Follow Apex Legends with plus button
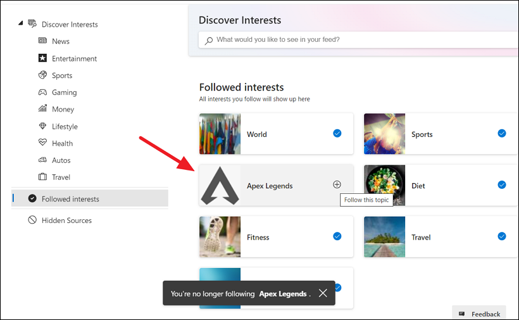Screen dimensions: 519x320 click(x=337, y=185)
